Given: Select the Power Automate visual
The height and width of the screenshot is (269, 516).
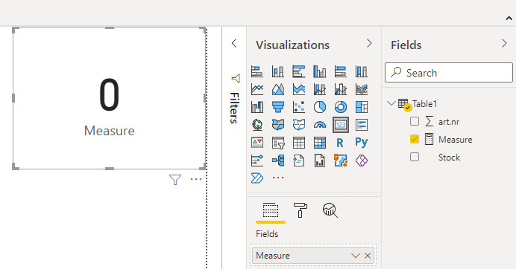Looking at the screenshot, I should coord(257,178).
